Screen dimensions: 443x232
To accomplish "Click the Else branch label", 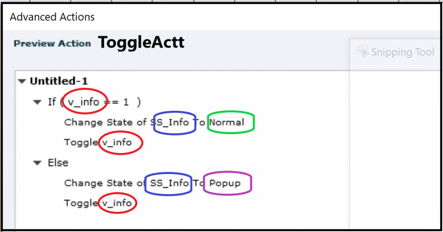I will (x=58, y=163).
